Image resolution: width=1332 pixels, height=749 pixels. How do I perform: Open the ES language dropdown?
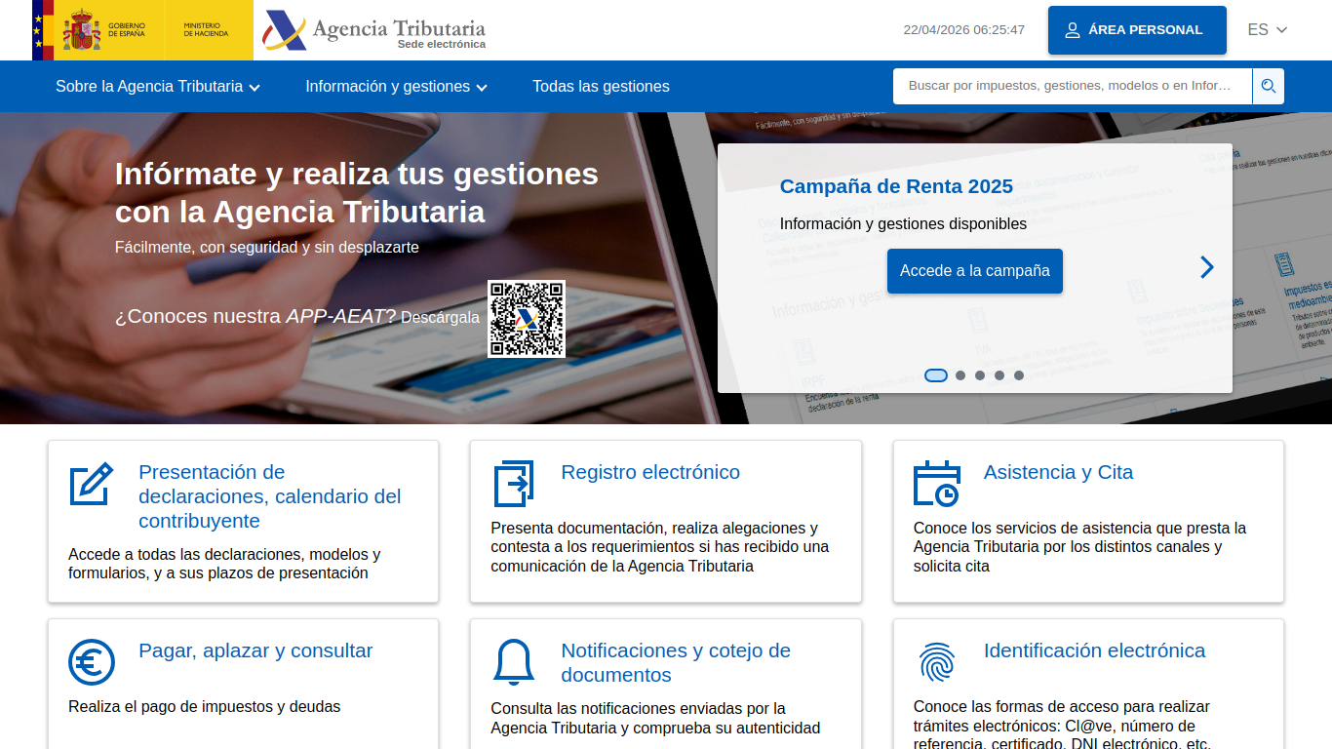(1268, 30)
